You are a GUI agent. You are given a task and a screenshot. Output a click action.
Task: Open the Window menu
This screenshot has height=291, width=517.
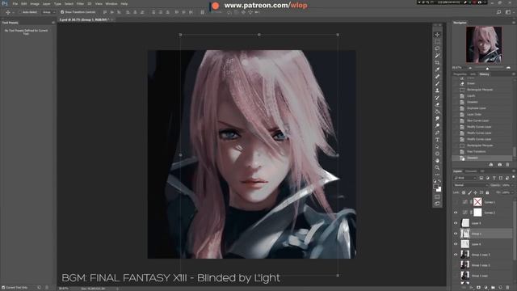pyautogui.click(x=111, y=4)
